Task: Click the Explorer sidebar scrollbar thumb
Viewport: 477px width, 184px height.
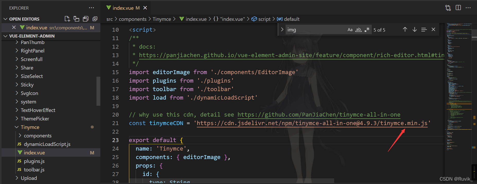Action: [98, 91]
